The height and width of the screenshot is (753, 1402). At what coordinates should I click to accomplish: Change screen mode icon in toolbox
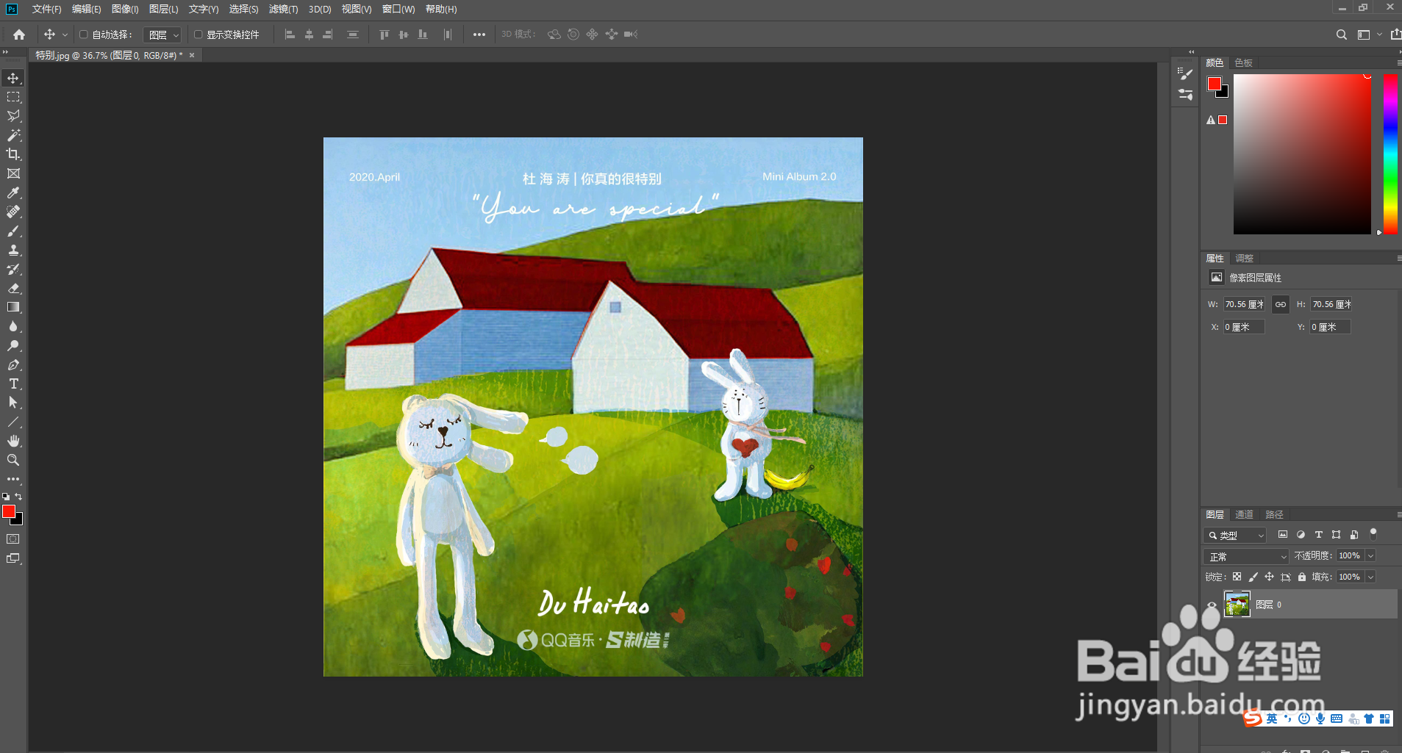pyautogui.click(x=13, y=558)
